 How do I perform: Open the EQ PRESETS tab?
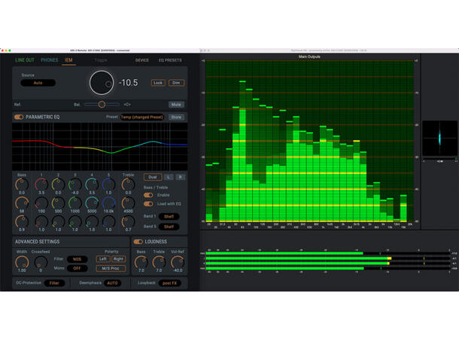(x=170, y=60)
